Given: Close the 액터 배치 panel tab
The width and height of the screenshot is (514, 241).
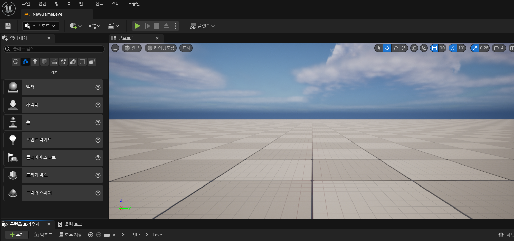Looking at the screenshot, I should (x=49, y=38).
